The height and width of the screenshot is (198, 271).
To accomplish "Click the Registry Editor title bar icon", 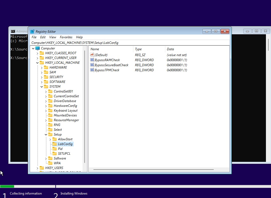I will click(x=32, y=31).
